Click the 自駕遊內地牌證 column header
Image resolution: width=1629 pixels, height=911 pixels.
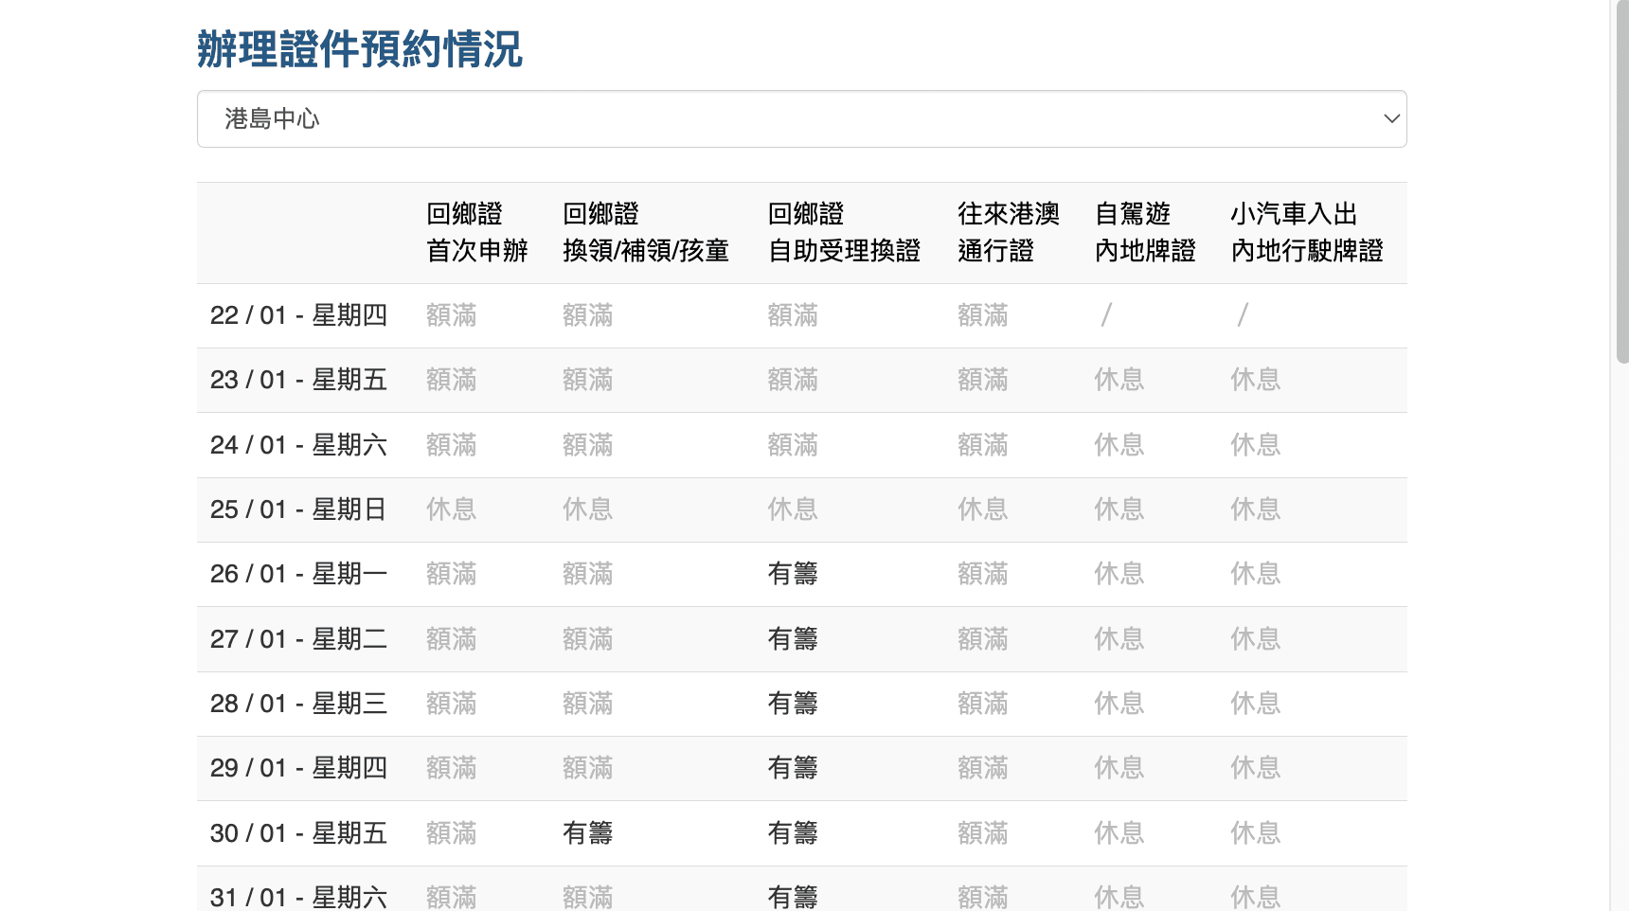coord(1144,232)
